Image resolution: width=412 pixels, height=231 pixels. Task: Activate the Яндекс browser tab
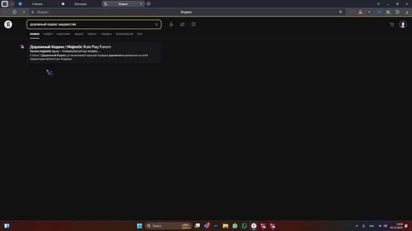123,4
